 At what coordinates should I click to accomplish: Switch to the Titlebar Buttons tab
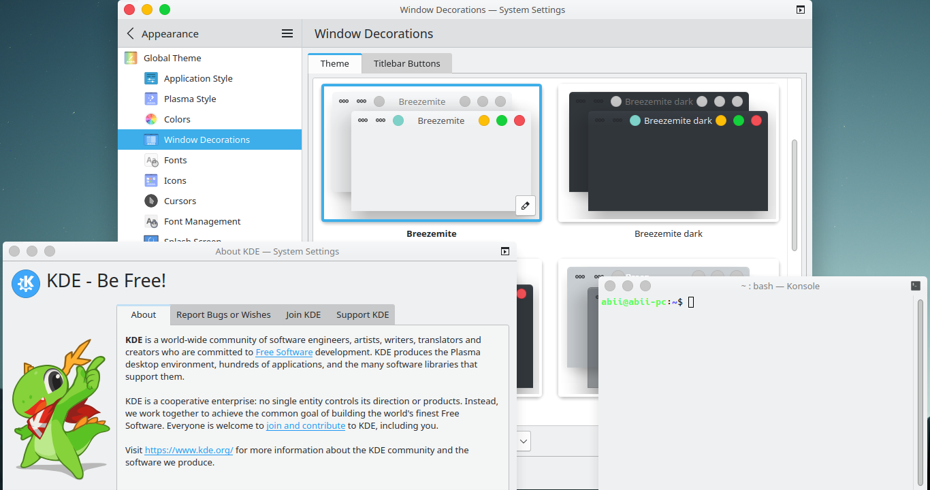tap(406, 63)
